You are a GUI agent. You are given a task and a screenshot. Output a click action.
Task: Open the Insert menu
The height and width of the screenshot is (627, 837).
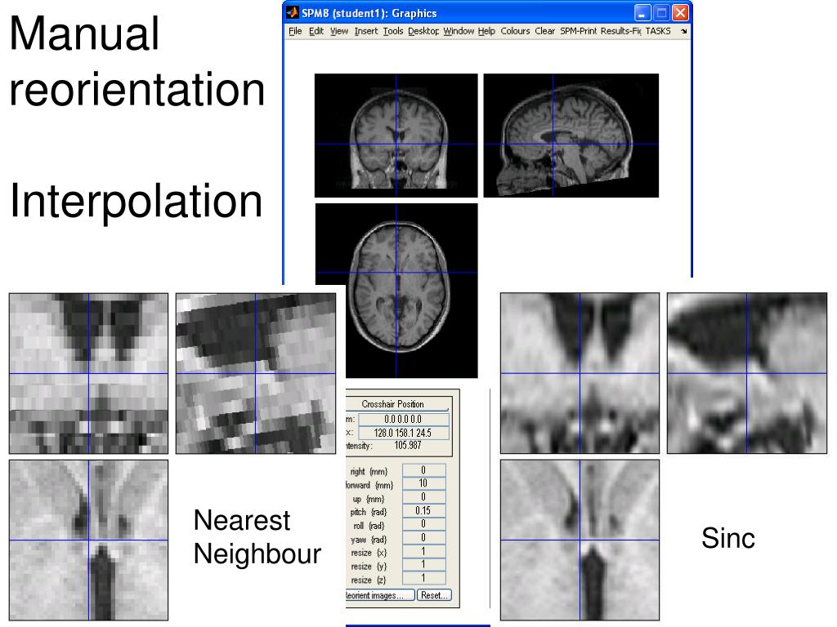point(365,31)
